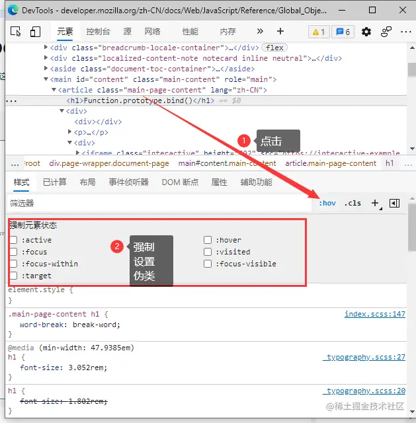416x423 pixels.
Task: Collapse the main#content element
Action: pyautogui.click(x=46, y=79)
